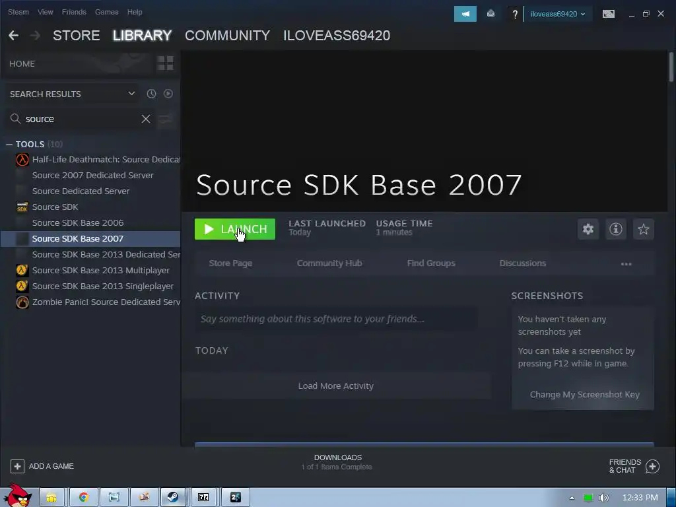Open advanced search filter options icon
The image size is (676, 507).
166,119
